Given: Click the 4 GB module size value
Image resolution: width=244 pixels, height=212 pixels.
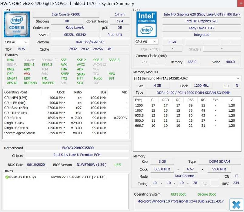Looking at the screenshot, I should tap(157, 86).
